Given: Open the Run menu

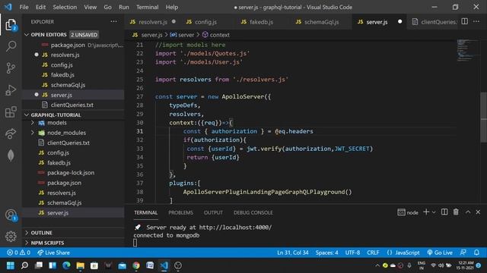Looking at the screenshot, I should [x=123, y=7].
